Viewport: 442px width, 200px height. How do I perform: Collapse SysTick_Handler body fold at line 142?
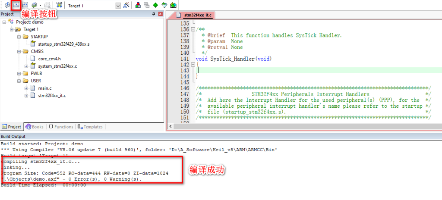click(193, 65)
